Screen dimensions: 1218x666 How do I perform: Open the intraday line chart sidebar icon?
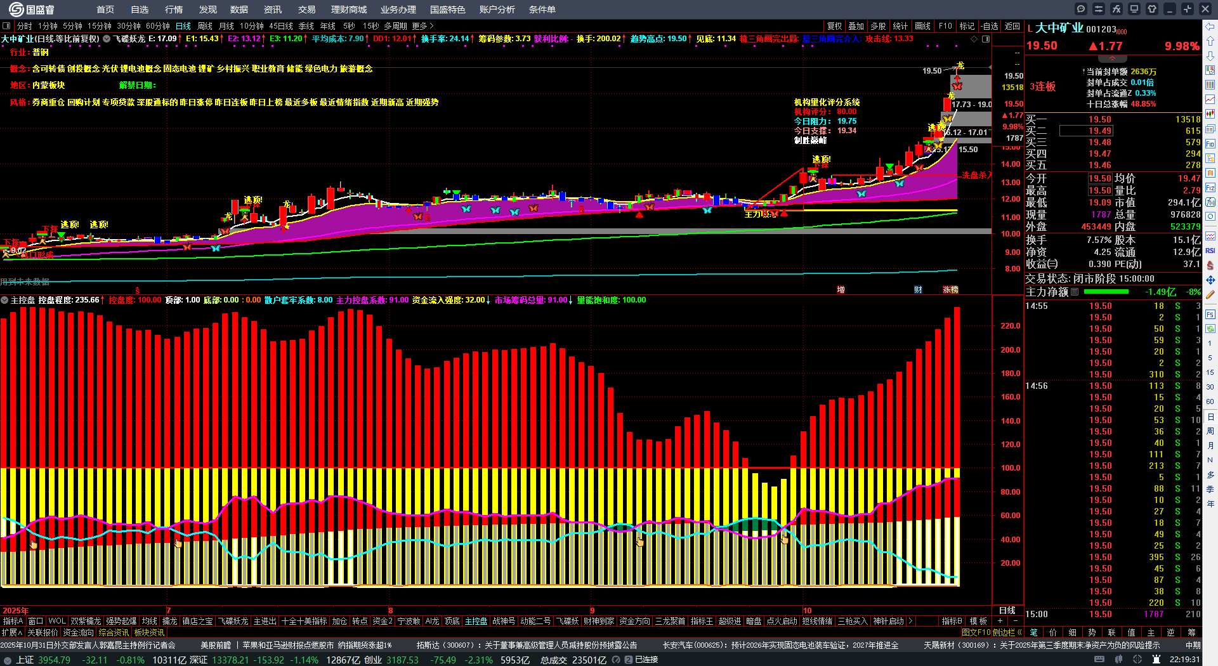[x=1210, y=100]
